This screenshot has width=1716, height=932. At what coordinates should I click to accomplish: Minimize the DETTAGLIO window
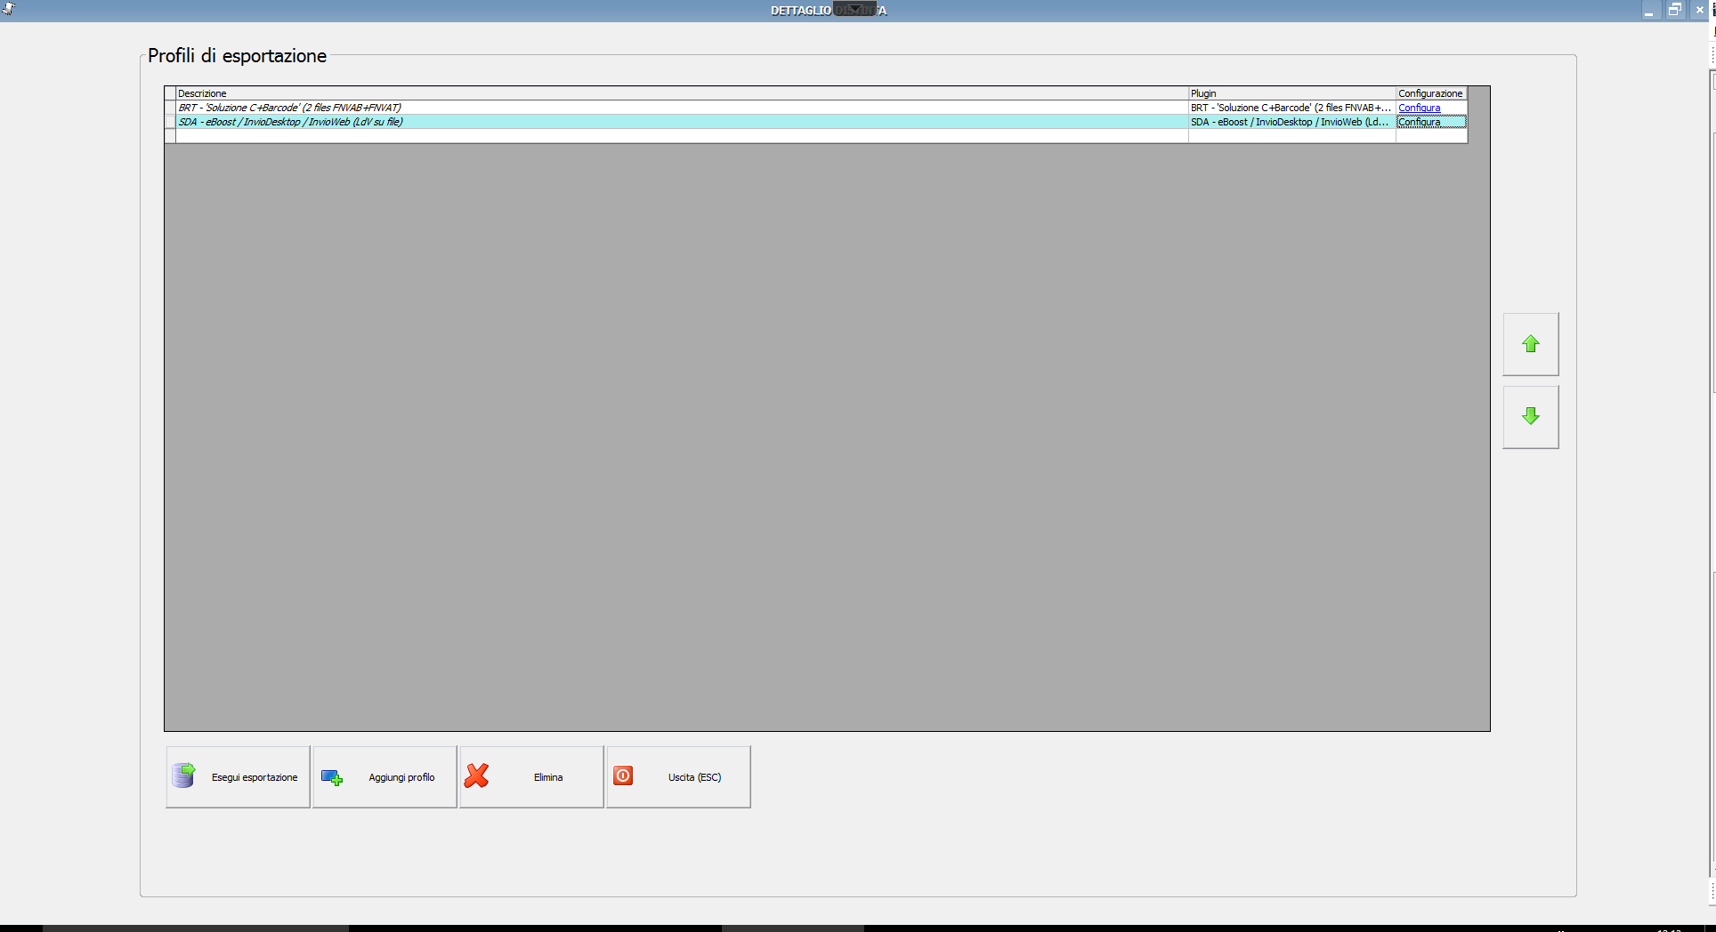pyautogui.click(x=1649, y=11)
